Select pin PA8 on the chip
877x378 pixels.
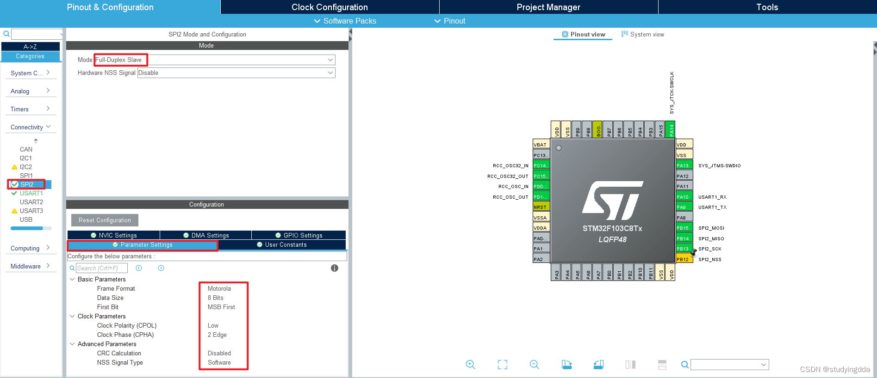point(684,218)
